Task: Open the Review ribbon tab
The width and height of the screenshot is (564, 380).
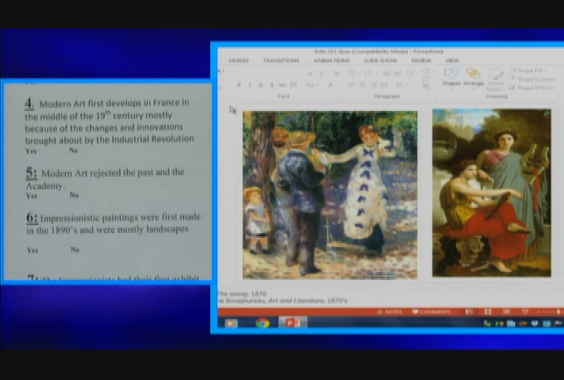Action: [421, 60]
